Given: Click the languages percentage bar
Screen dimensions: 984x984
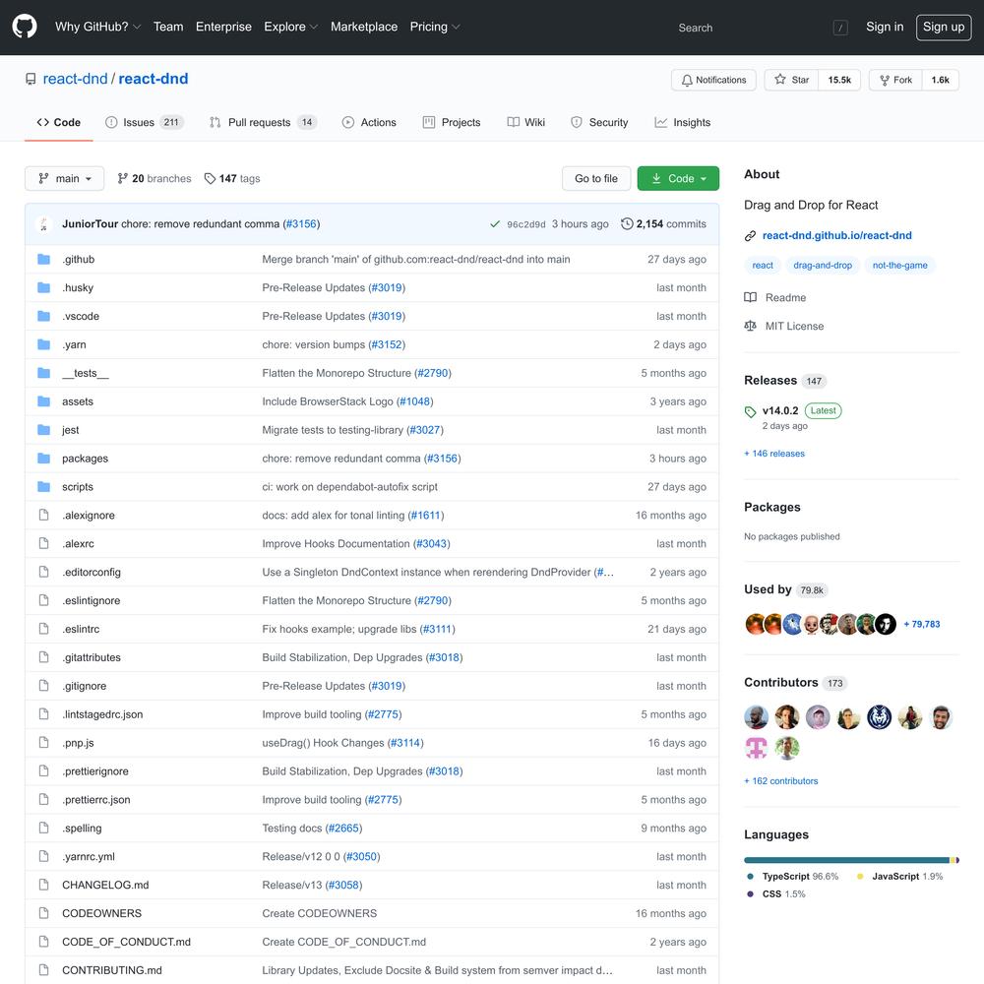Looking at the screenshot, I should click(851, 860).
